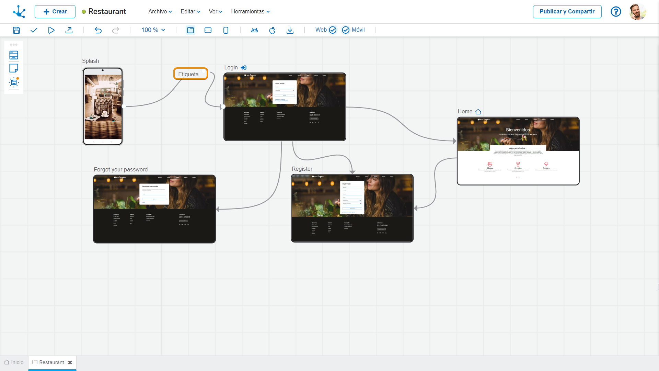Click Publicar y Compartir button
This screenshot has height=371, width=659.
click(567, 11)
